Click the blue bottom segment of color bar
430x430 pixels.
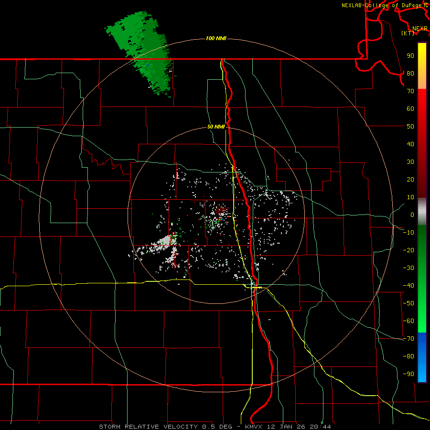pos(422,357)
